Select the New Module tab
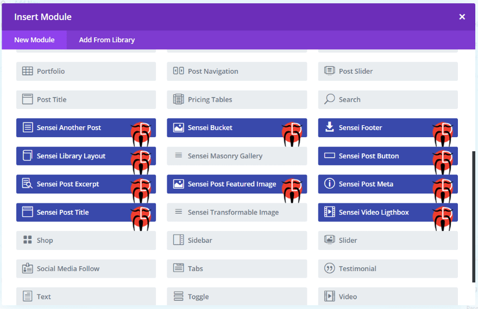478x309 pixels. [34, 40]
